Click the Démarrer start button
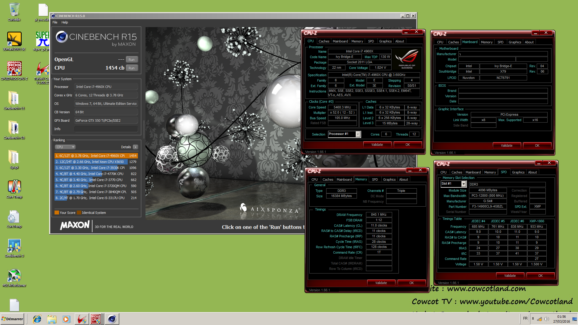578x325 pixels. tap(12, 319)
